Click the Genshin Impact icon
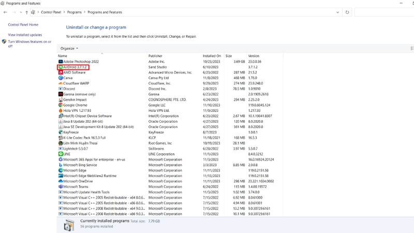Viewport: 414px width, 233px height. pyautogui.click(x=61, y=99)
